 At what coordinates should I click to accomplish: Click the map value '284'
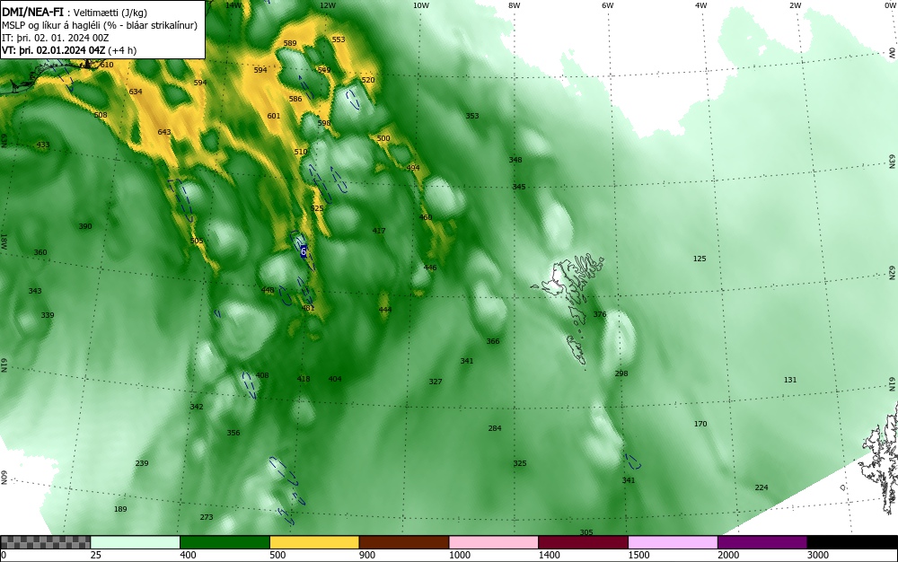tap(495, 428)
